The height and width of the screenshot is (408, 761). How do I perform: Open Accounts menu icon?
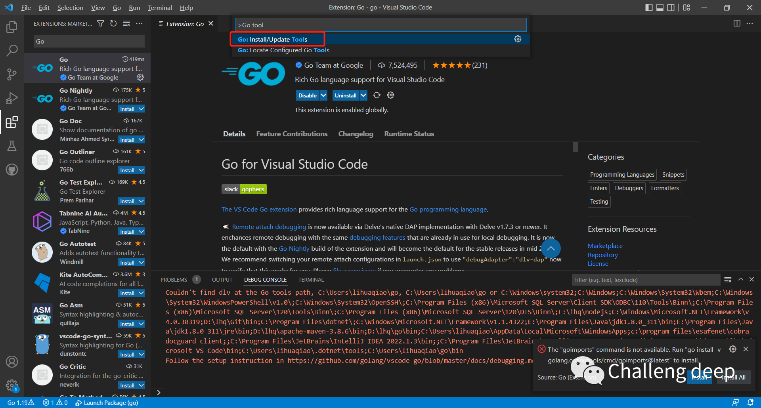pos(12,361)
